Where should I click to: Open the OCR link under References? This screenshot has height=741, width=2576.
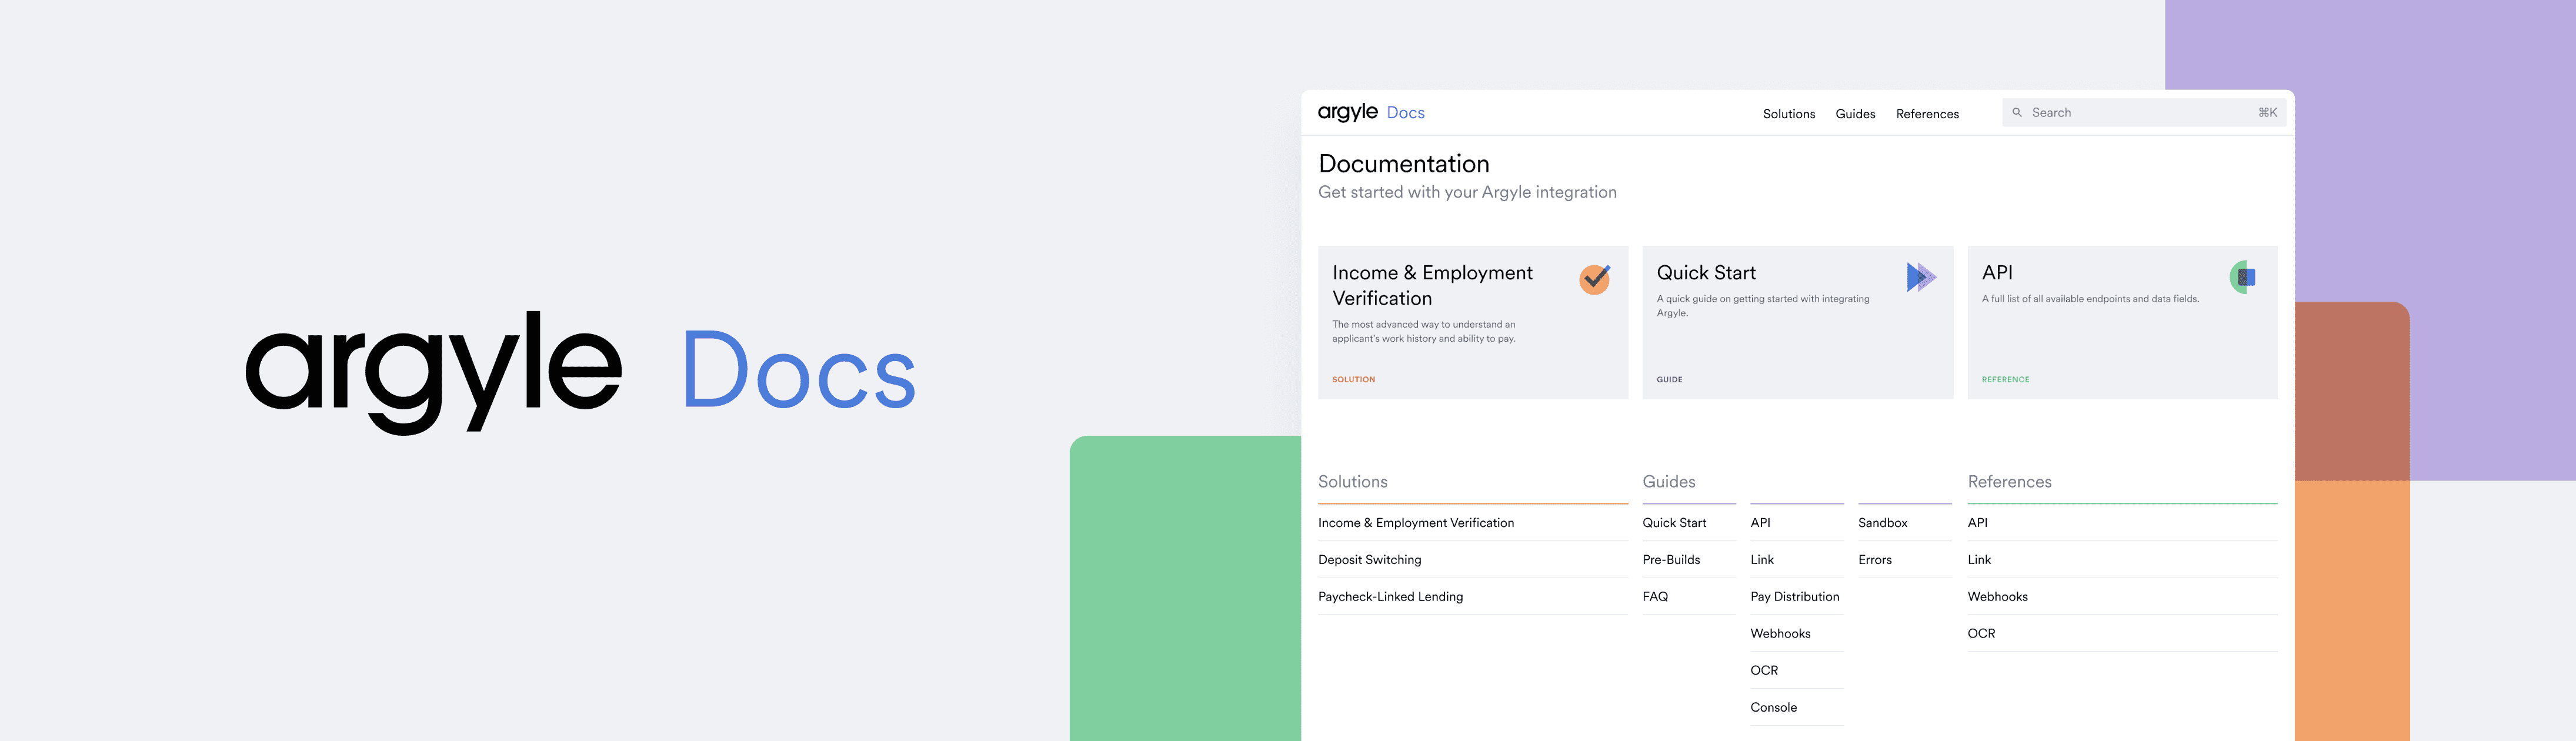(x=1981, y=634)
